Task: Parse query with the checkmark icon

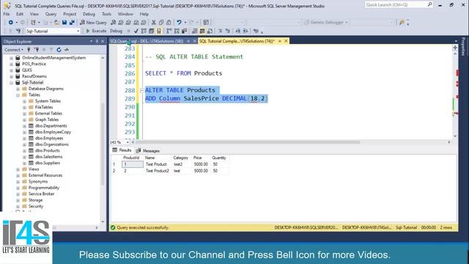Action: (136, 31)
